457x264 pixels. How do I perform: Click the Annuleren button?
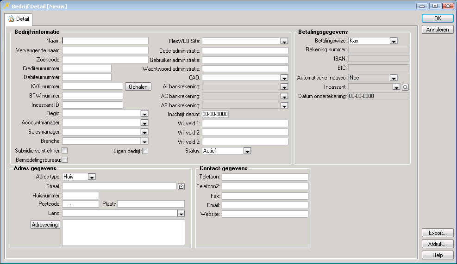pos(438,30)
